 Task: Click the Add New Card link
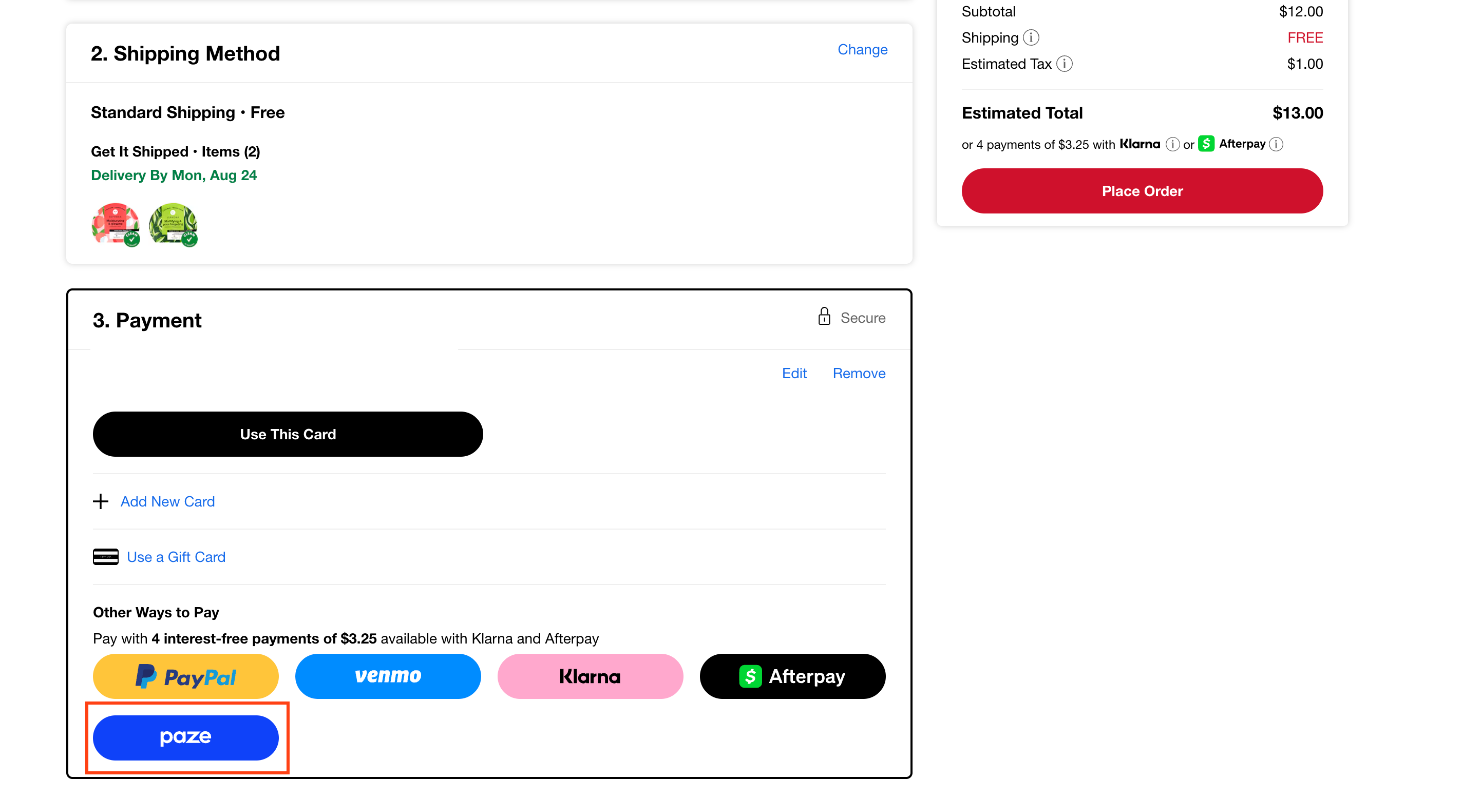tap(167, 501)
